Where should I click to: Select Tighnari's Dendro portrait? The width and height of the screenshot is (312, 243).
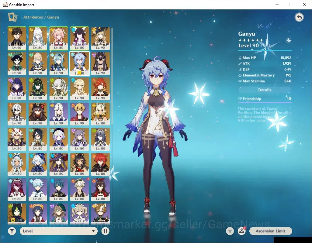coord(17,214)
